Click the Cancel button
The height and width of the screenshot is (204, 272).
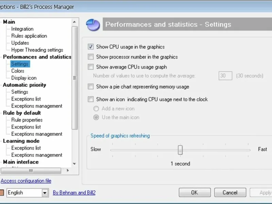(x=230, y=192)
